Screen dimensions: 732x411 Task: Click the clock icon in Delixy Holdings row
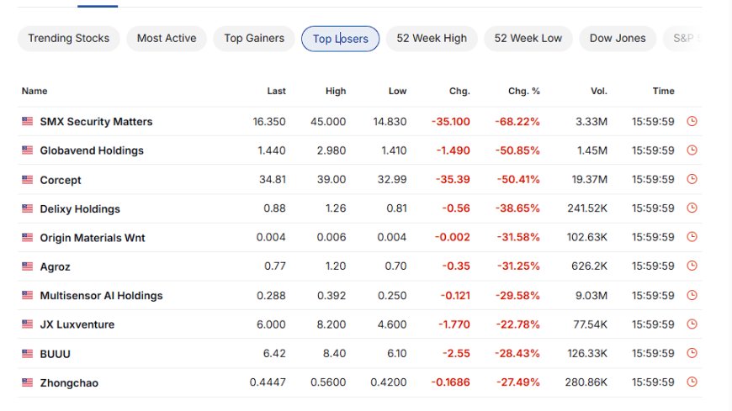(x=692, y=208)
